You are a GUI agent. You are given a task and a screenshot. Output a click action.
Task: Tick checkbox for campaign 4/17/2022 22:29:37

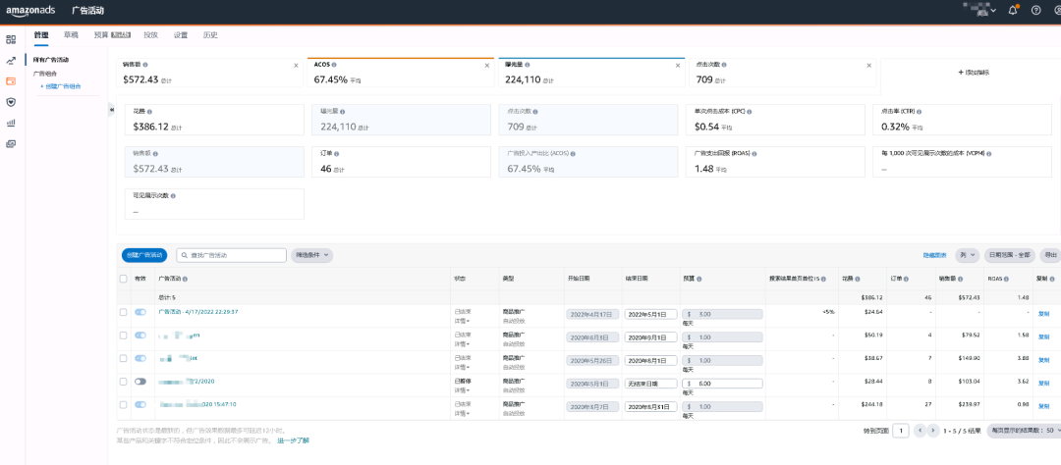tap(123, 312)
